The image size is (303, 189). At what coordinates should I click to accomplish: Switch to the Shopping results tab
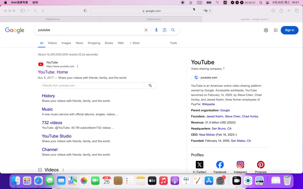[94, 43]
